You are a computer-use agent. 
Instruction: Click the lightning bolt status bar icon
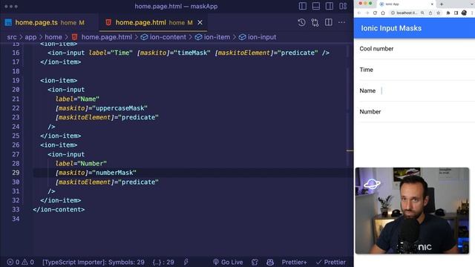pos(186,262)
